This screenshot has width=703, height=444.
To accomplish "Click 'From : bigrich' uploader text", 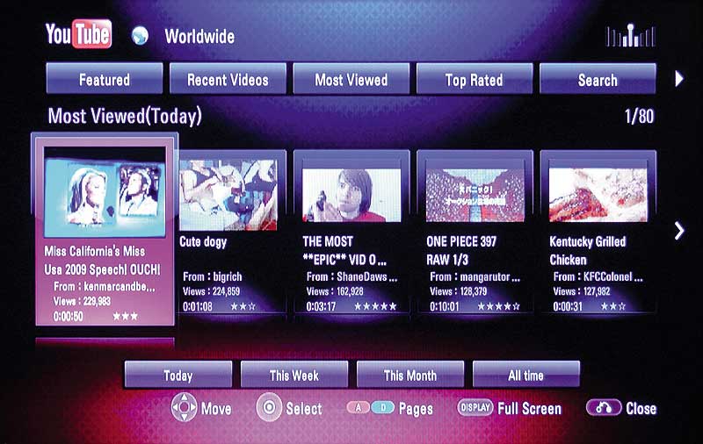I will (x=213, y=276).
